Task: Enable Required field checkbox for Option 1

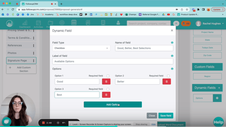Action: 108,76
